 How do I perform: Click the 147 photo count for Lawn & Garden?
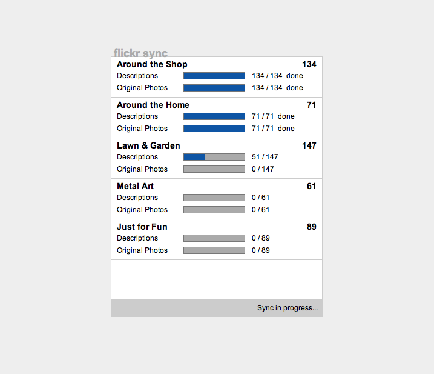point(309,145)
